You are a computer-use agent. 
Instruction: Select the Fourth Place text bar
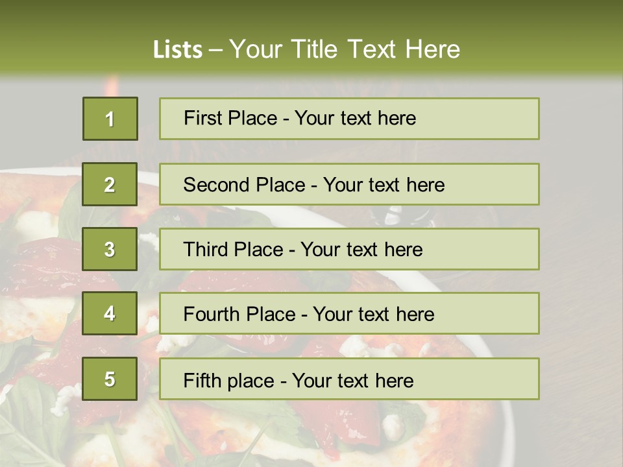point(349,313)
